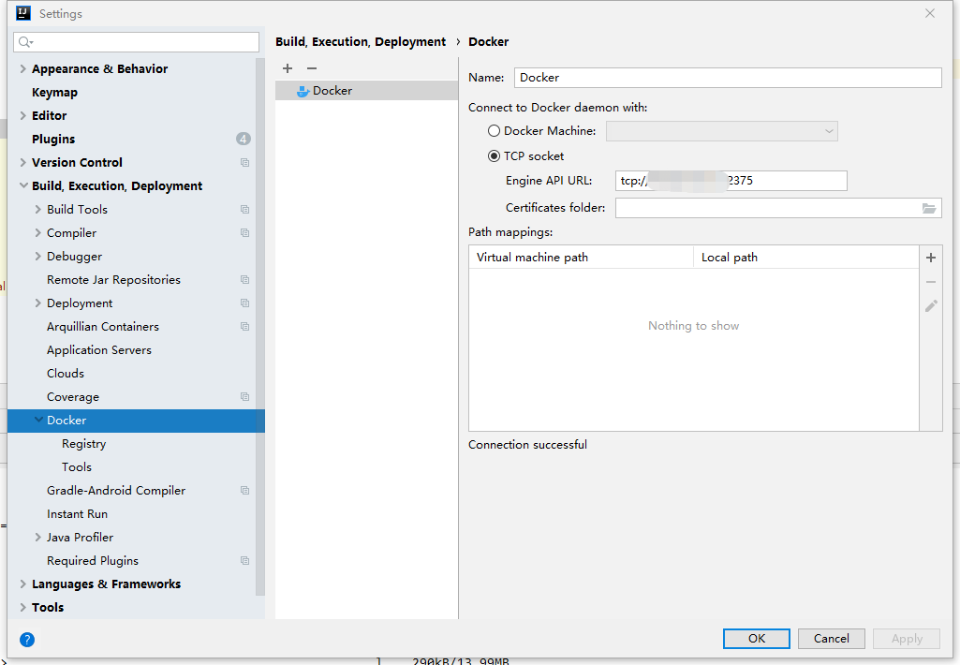Image resolution: width=960 pixels, height=665 pixels.
Task: Collapse the Docker tree node
Action: pyautogui.click(x=38, y=420)
